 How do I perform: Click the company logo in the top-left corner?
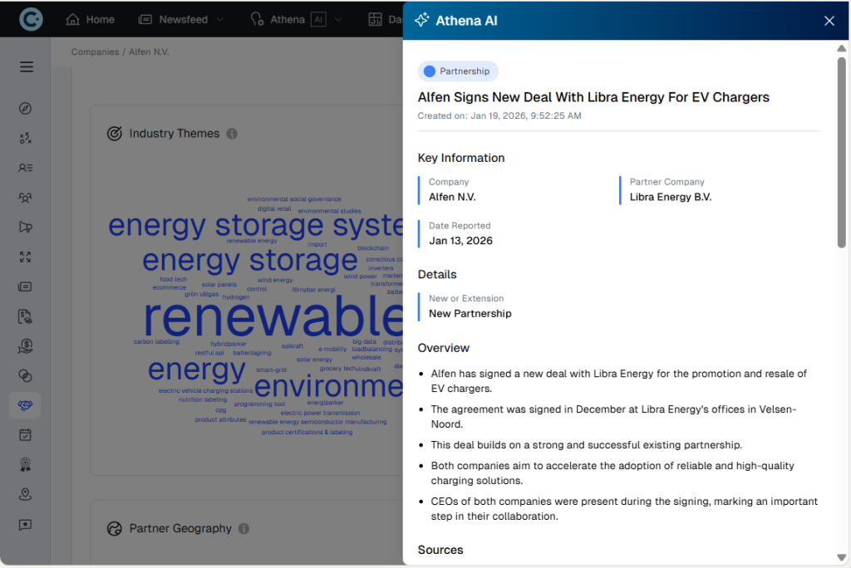[32, 19]
